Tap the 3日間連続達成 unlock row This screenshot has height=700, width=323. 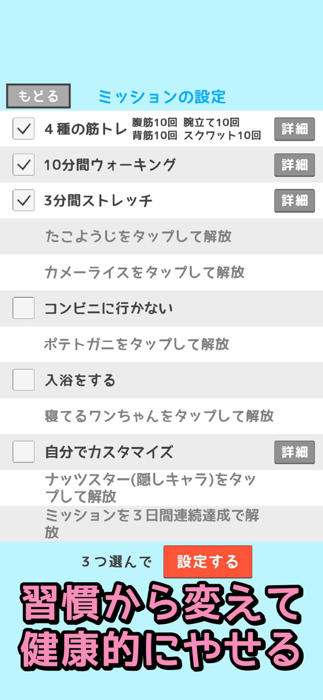(161, 524)
